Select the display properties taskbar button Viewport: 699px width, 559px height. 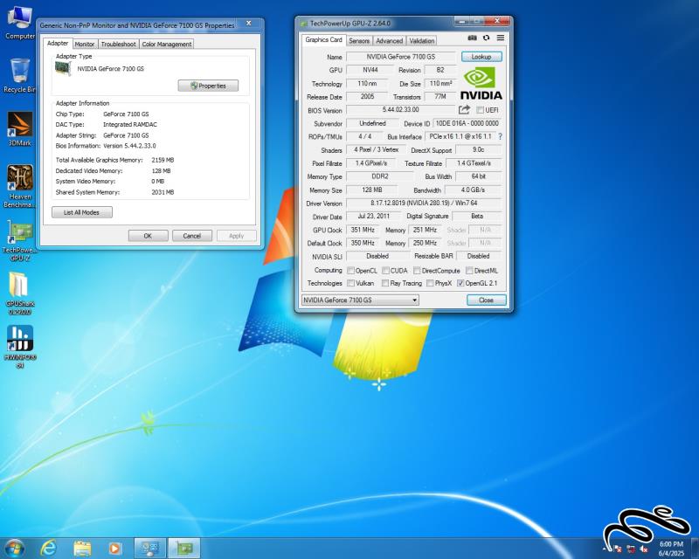[x=150, y=548]
